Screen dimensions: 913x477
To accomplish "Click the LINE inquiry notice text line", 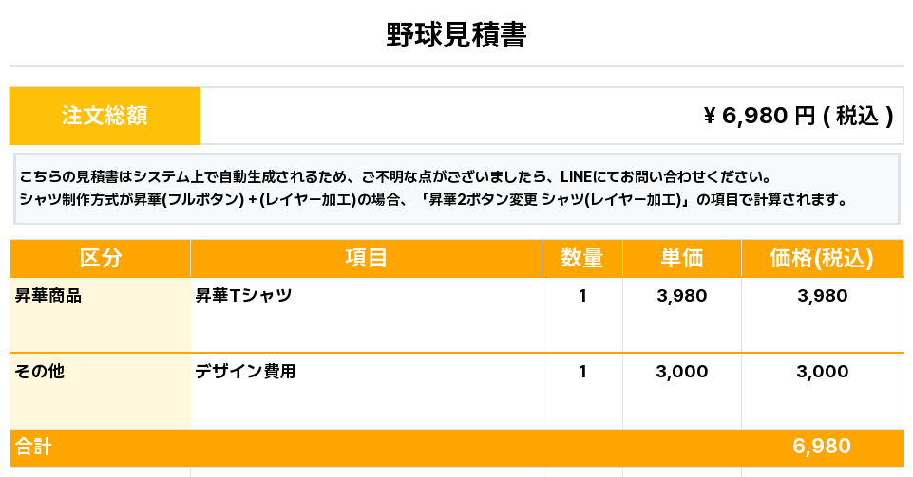I will pos(394,177).
